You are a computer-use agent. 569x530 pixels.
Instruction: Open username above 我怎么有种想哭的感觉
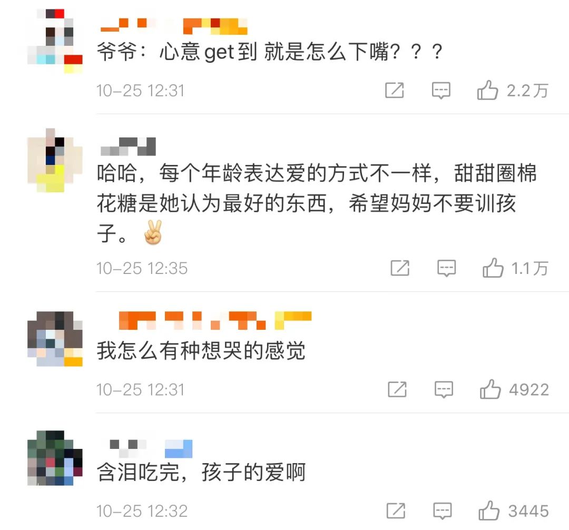pyautogui.click(x=215, y=320)
